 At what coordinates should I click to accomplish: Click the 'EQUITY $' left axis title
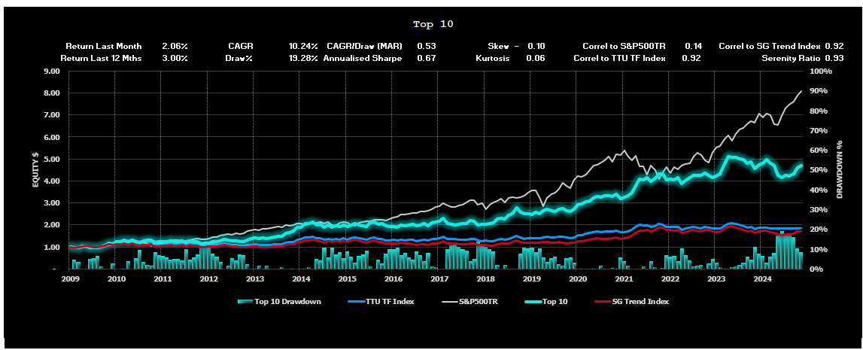(x=35, y=170)
